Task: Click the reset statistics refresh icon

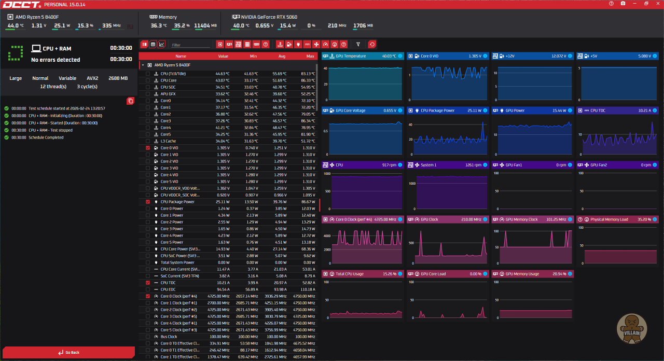Action: 372,45
